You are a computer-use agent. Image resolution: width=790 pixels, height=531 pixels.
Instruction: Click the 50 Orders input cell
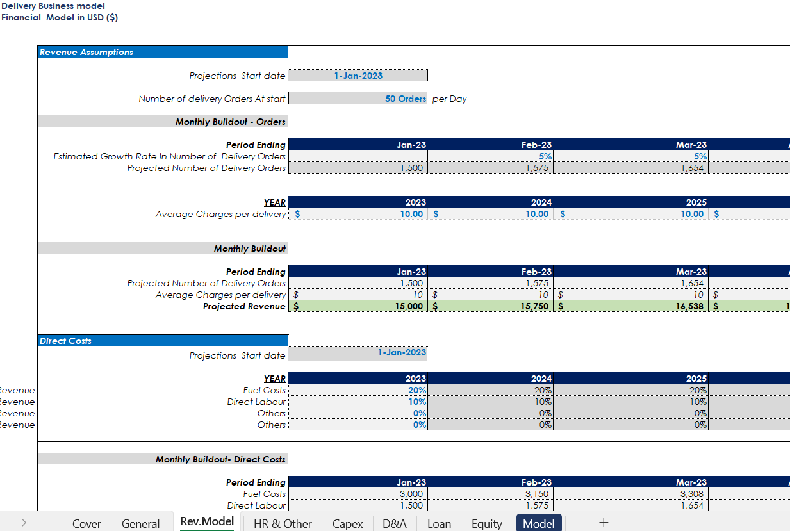(x=358, y=99)
